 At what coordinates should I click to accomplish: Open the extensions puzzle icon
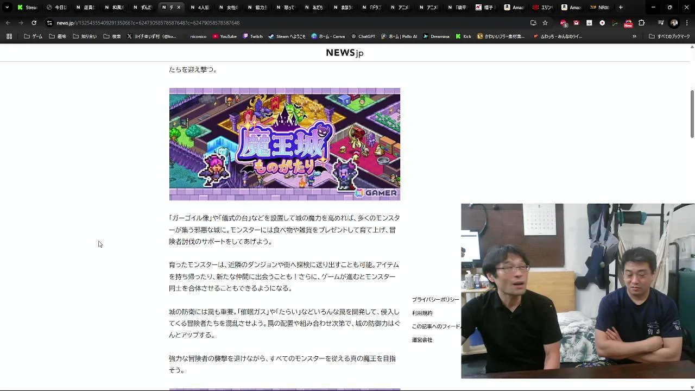[x=642, y=23]
